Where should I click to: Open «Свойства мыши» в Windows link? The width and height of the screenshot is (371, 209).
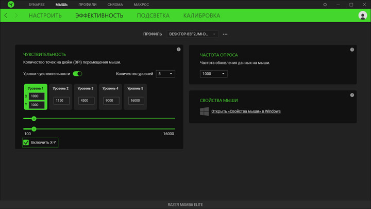point(246,111)
